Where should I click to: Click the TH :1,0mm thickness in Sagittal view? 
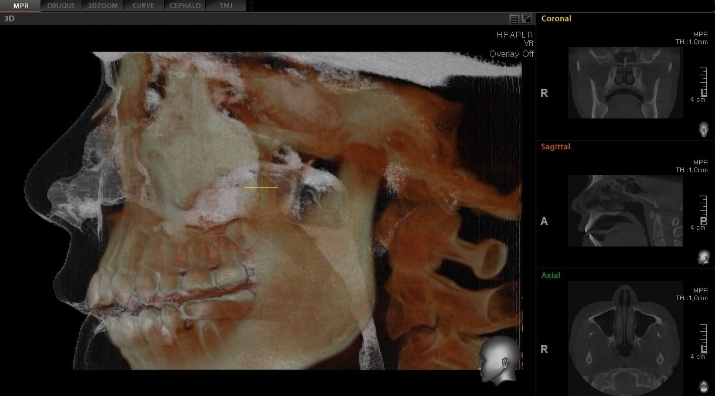691,170
